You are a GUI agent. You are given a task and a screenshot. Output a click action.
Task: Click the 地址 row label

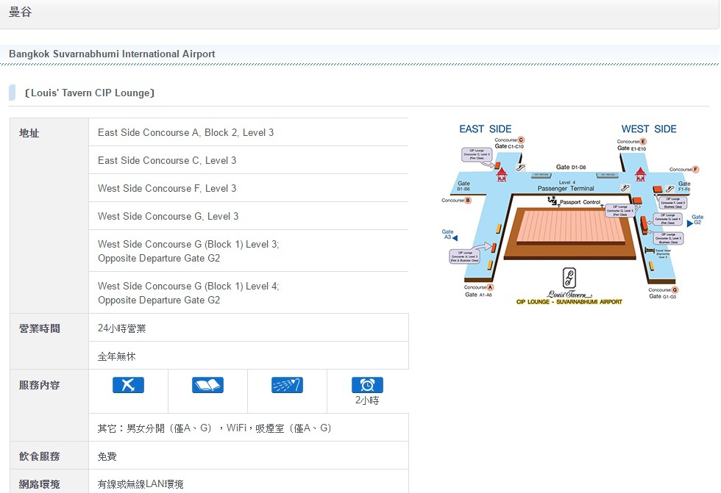pyautogui.click(x=29, y=133)
